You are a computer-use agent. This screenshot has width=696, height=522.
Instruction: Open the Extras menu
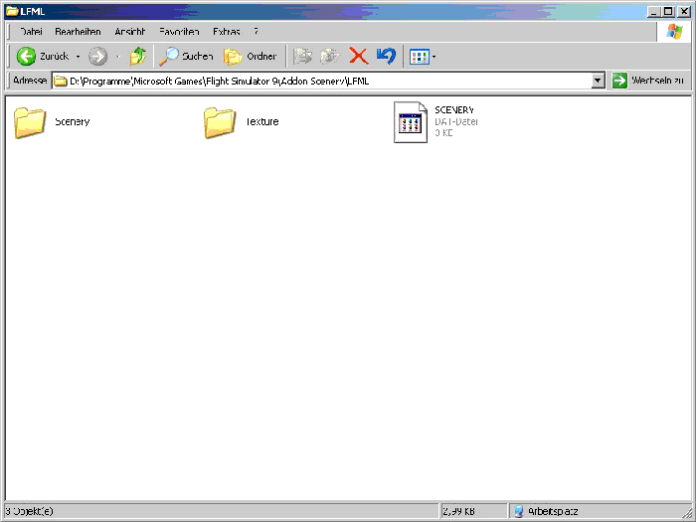tap(226, 32)
